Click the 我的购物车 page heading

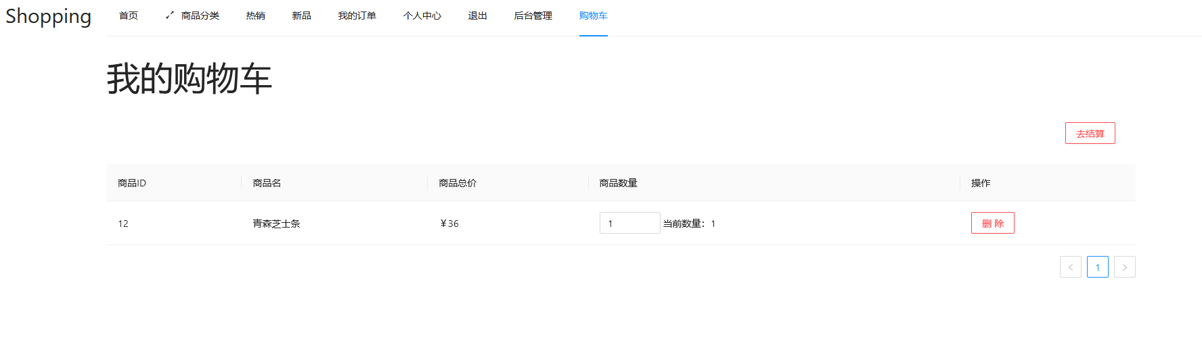coord(189,79)
